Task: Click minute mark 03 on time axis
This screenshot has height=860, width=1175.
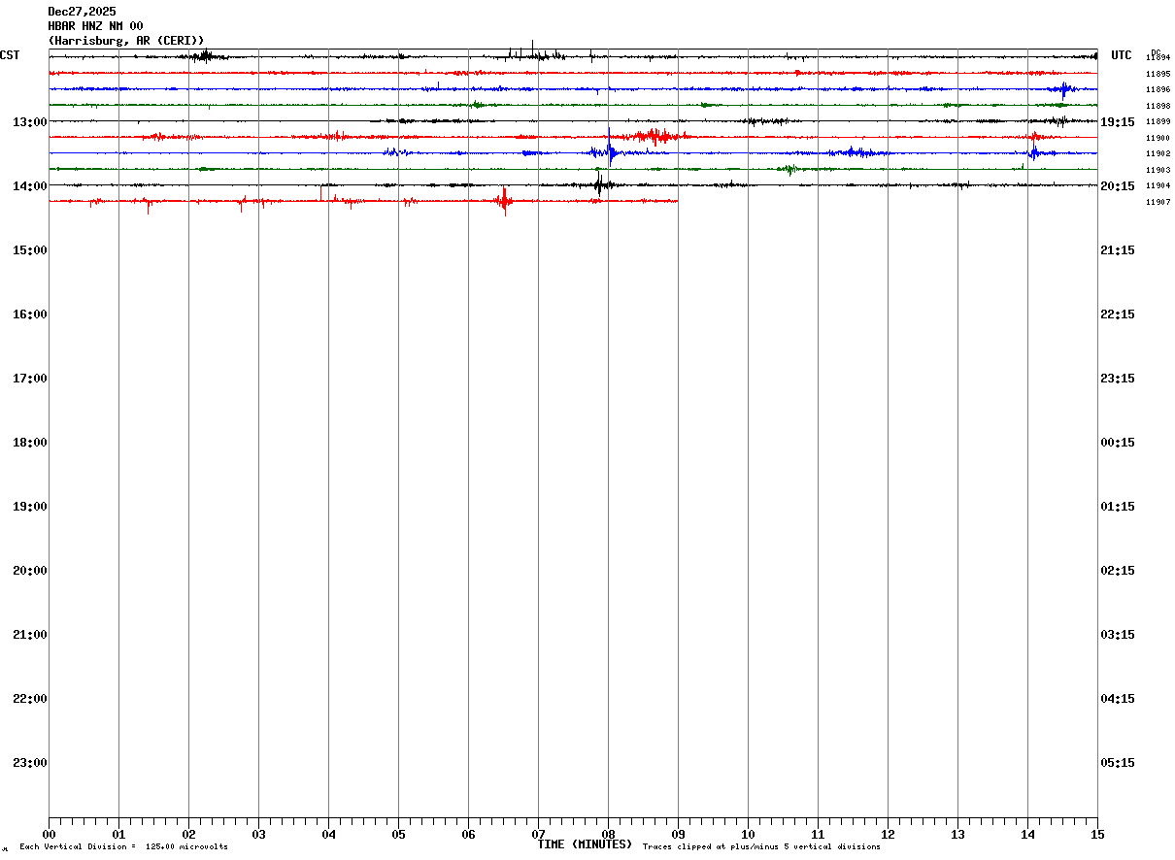Action: click(258, 835)
